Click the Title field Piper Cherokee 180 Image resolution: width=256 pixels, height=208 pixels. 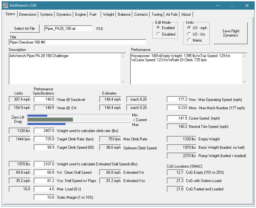[x=77, y=42]
